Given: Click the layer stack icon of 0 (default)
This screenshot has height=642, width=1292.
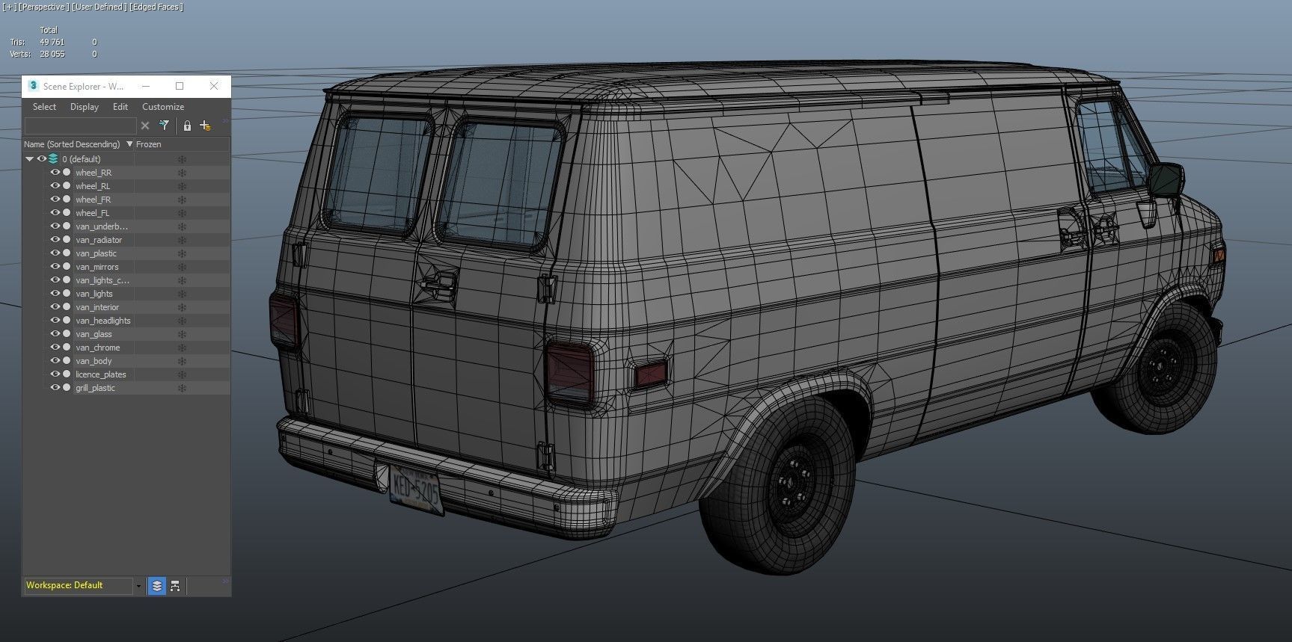Looking at the screenshot, I should (53, 158).
